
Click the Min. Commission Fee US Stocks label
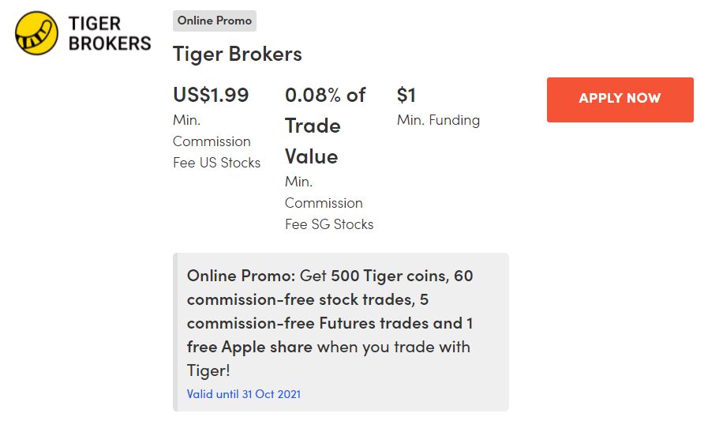pyautogui.click(x=215, y=141)
